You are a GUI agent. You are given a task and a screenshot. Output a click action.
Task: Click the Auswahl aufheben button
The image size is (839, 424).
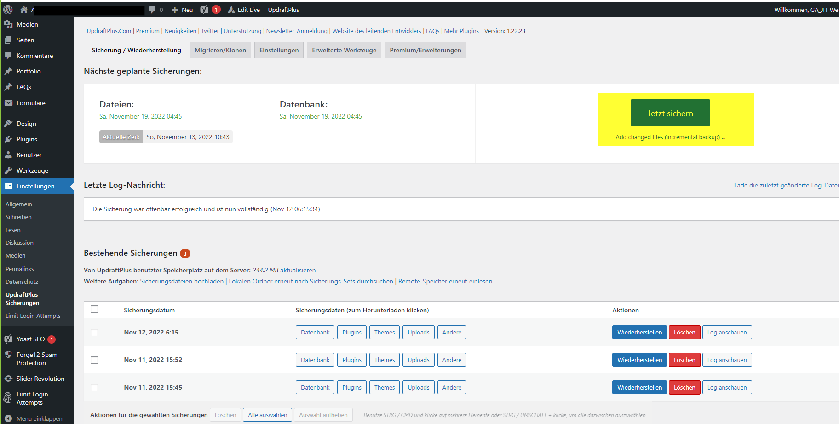point(323,415)
